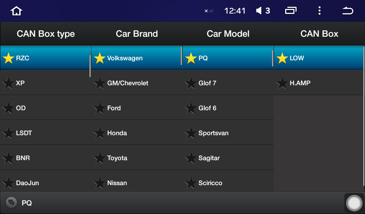Image resolution: width=365 pixels, height=214 pixels.
Task: Toggle the favorite star beside Ford
Action: point(99,108)
